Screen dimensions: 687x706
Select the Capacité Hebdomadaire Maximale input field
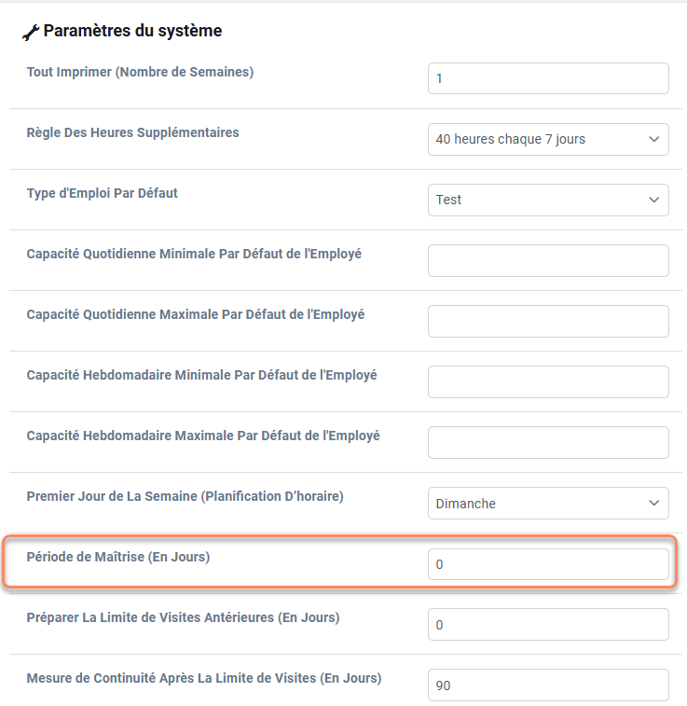click(548, 443)
